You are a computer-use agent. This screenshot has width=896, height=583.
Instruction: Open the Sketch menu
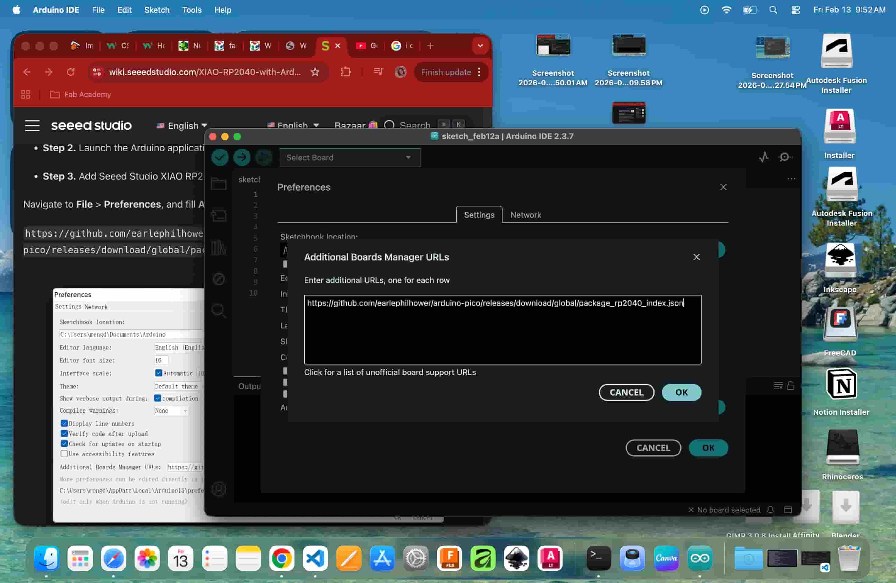(157, 10)
